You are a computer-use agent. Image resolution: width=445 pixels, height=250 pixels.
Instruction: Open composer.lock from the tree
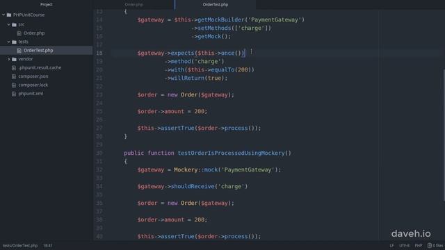[x=33, y=85]
